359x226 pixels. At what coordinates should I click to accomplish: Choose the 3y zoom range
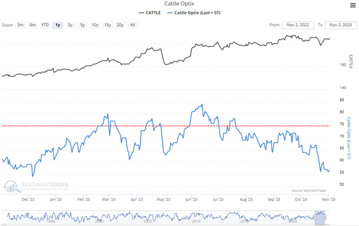coord(70,25)
